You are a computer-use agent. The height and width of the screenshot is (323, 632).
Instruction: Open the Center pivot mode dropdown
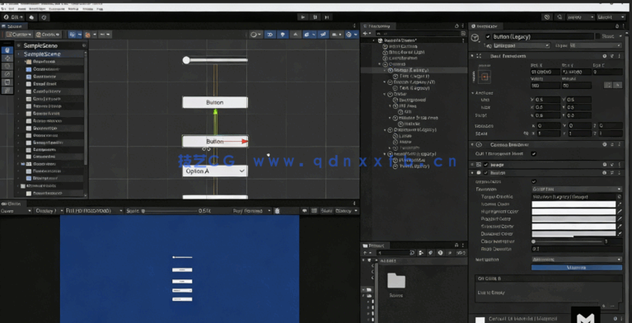pyautogui.click(x=18, y=35)
